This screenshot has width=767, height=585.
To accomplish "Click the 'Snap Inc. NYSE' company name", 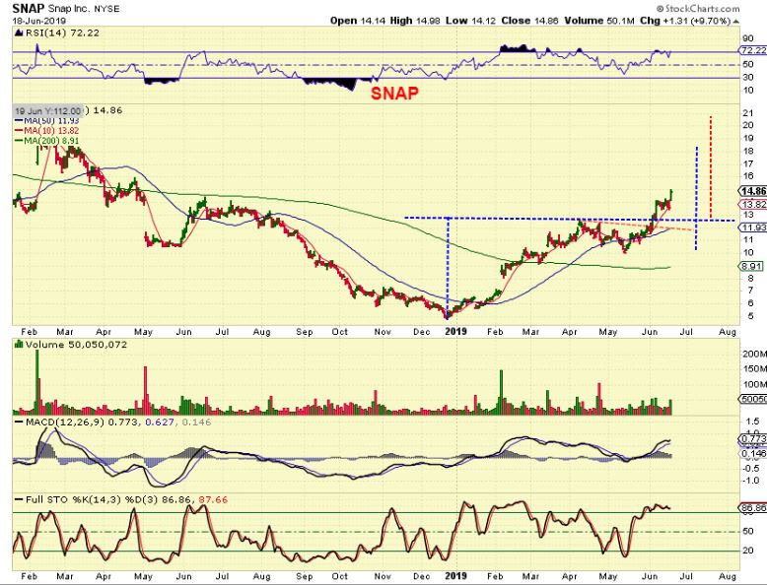I will click(84, 9).
